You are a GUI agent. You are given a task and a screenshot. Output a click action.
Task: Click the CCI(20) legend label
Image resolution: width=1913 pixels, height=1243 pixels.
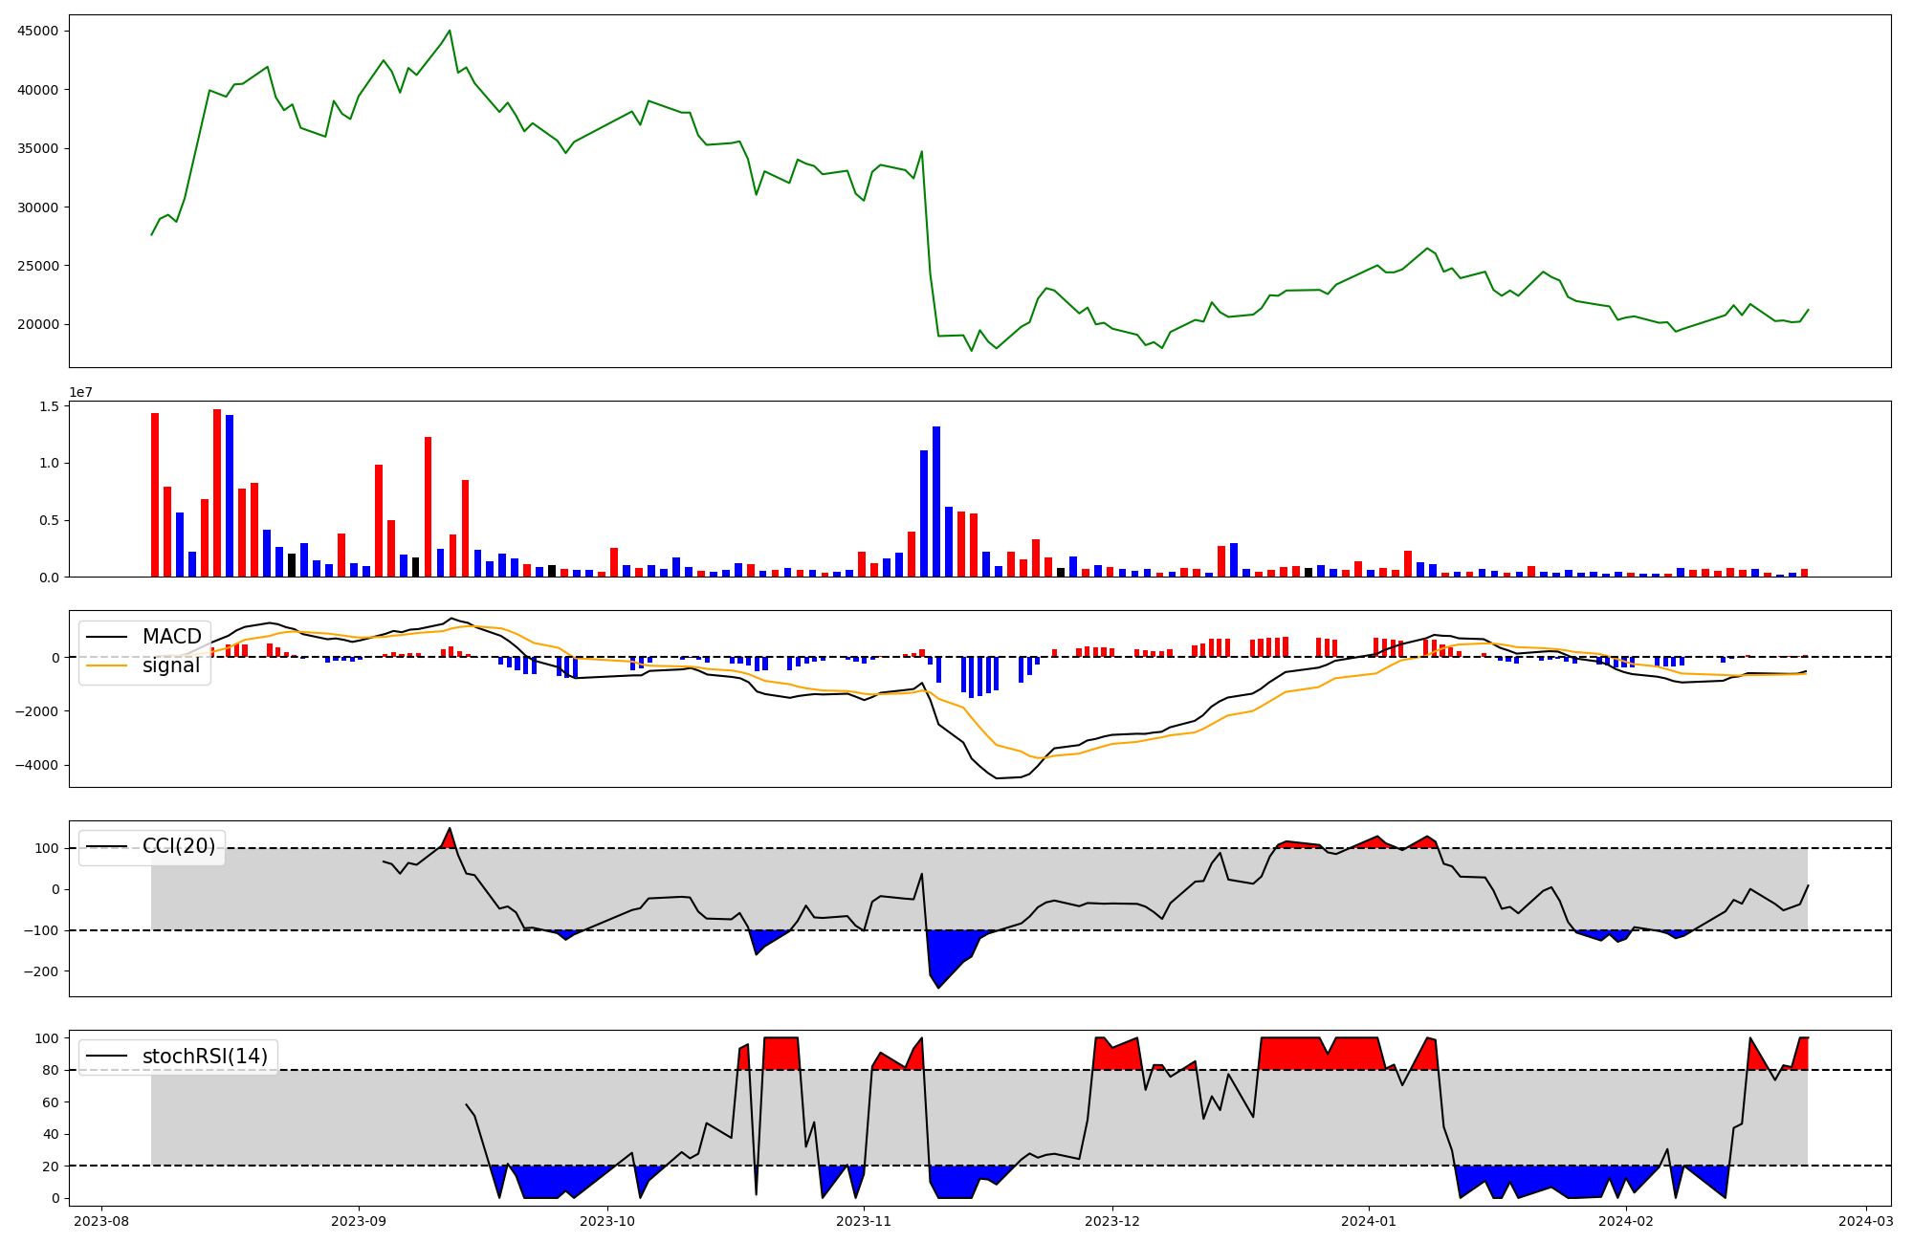(x=179, y=846)
